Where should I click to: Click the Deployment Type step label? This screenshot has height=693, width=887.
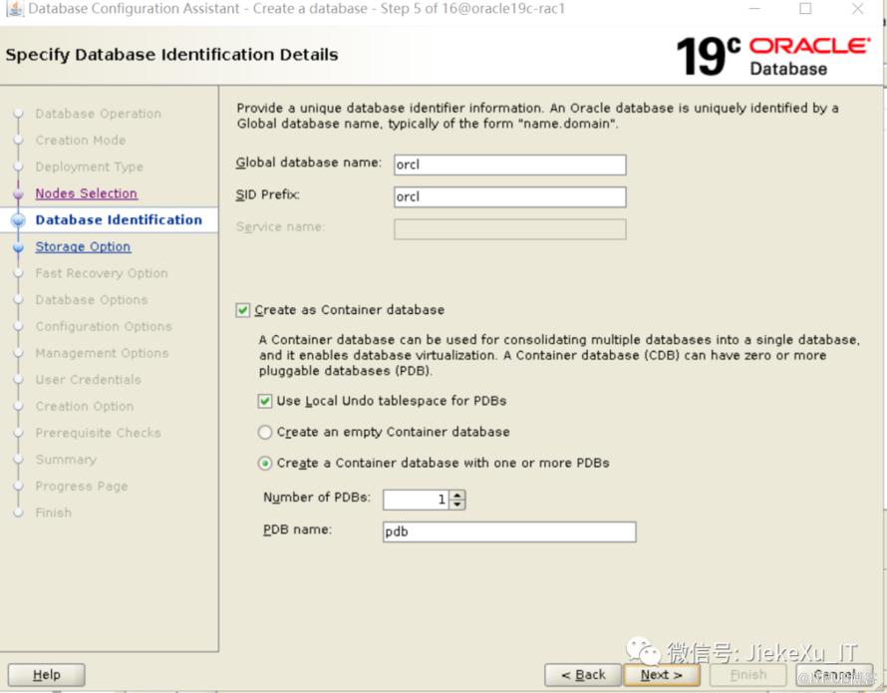(x=89, y=168)
